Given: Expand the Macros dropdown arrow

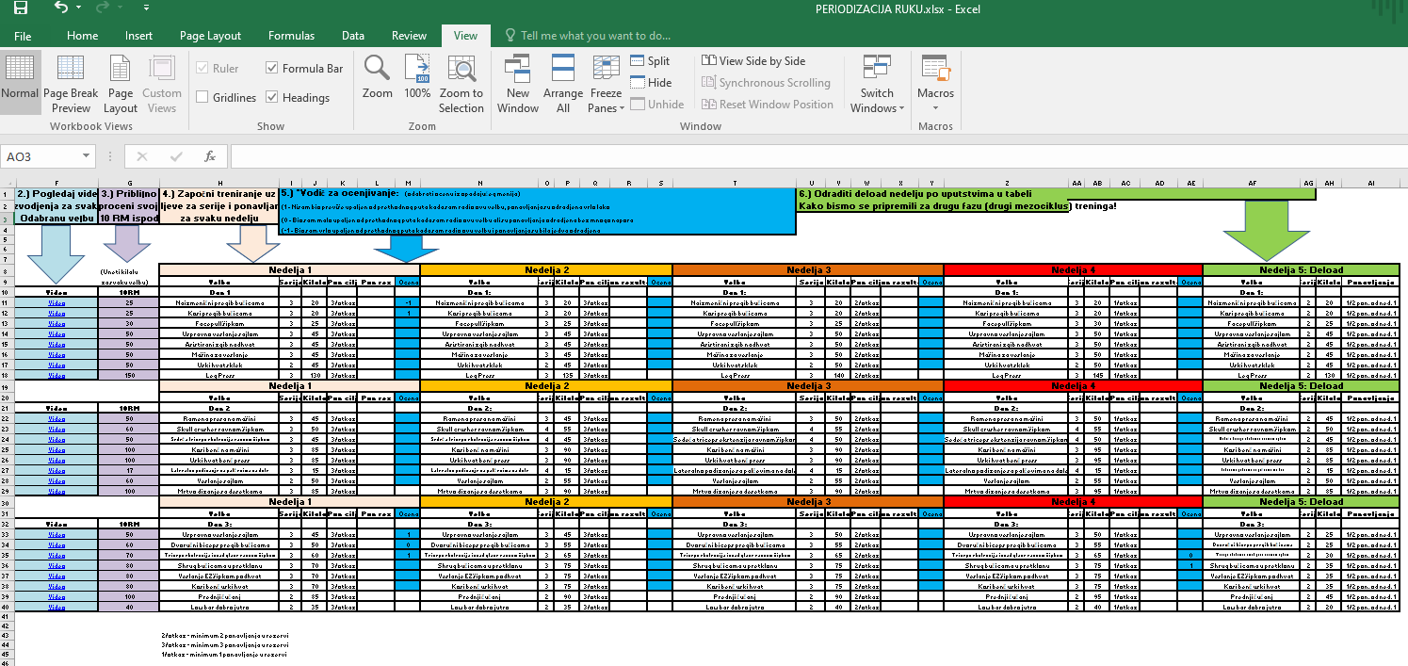Looking at the screenshot, I should click(935, 107).
